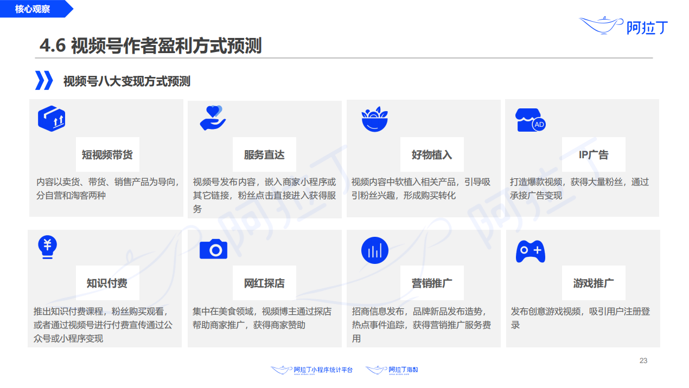Click the camera icon above 网红探店
Viewport: 689px width, 388px height.
(213, 249)
